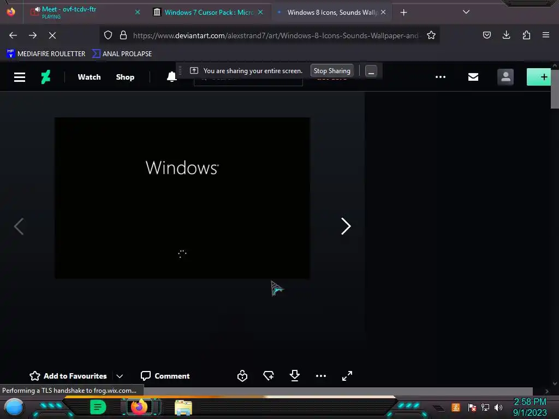Switch to Windows 7 Cursor Pack tab

coord(208,12)
